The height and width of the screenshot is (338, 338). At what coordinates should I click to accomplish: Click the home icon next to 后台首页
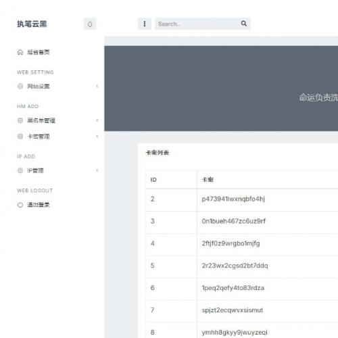click(20, 52)
